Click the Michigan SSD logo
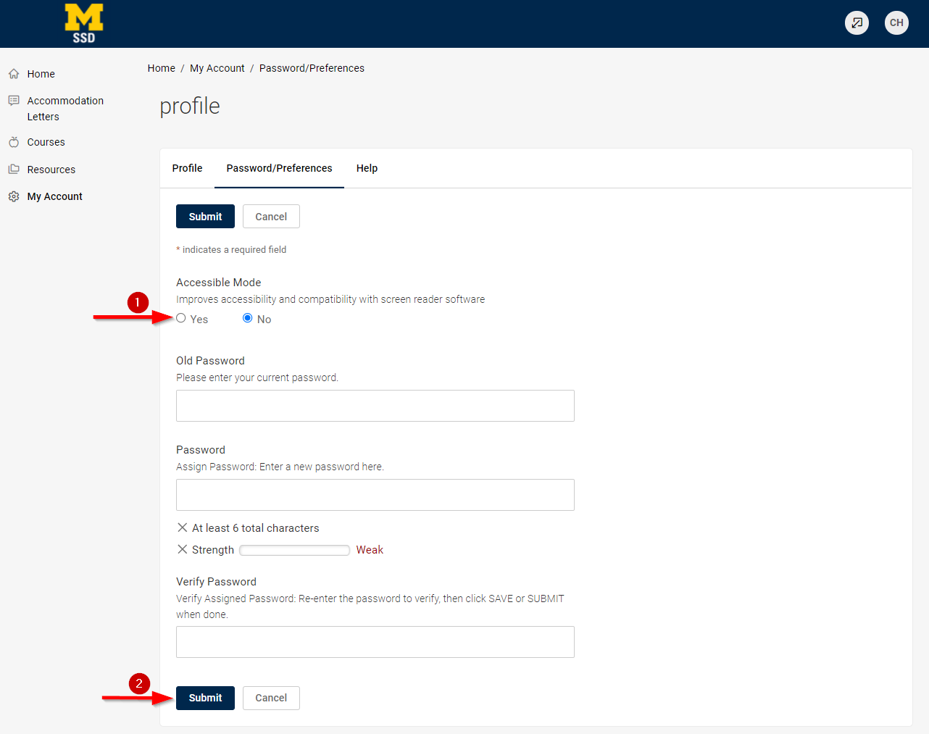This screenshot has height=734, width=929. point(84,23)
